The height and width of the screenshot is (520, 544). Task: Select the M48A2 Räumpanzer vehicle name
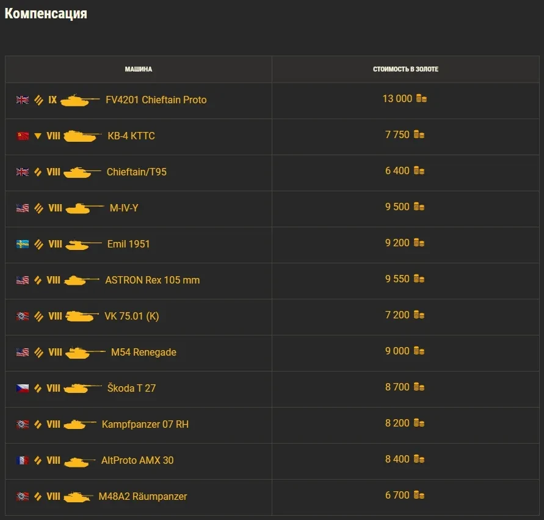(142, 496)
